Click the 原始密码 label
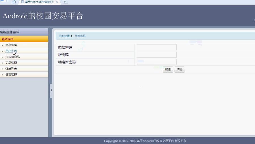255x144 pixels. 65,47
